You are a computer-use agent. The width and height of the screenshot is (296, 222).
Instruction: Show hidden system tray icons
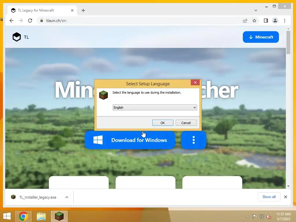248,217
